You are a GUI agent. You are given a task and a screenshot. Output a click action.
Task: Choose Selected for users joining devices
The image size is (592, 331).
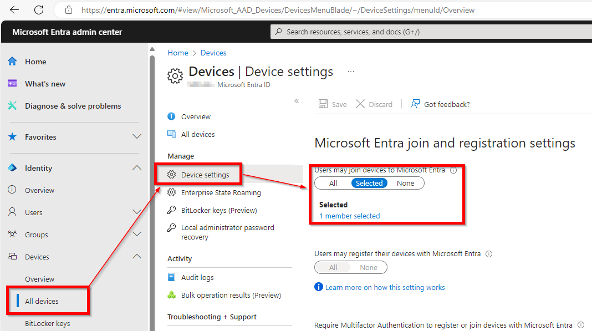click(369, 184)
